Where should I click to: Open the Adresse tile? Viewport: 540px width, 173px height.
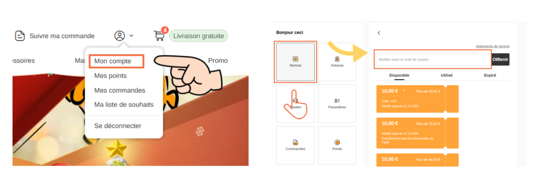[337, 62]
